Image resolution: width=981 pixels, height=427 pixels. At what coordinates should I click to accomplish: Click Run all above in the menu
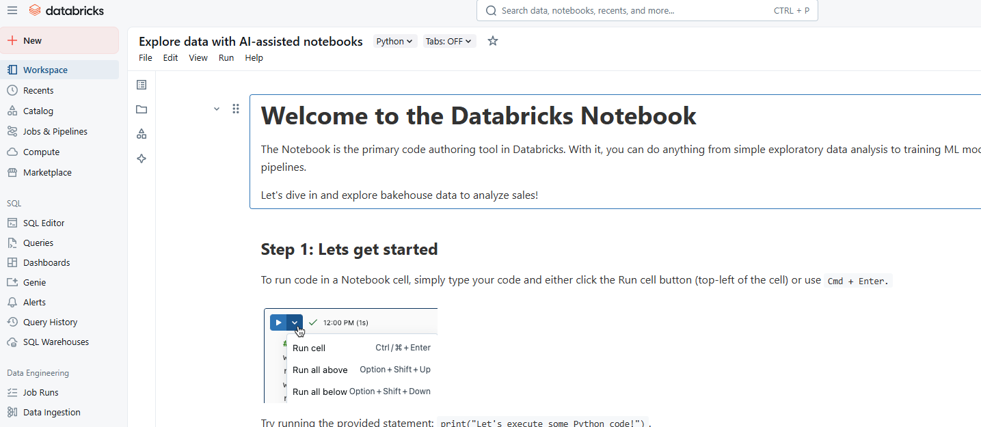[x=320, y=369]
